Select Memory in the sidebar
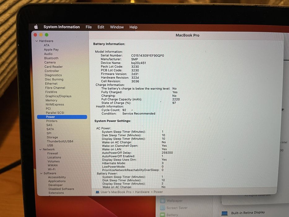The width and height of the screenshot is (289, 217). coord(51,100)
